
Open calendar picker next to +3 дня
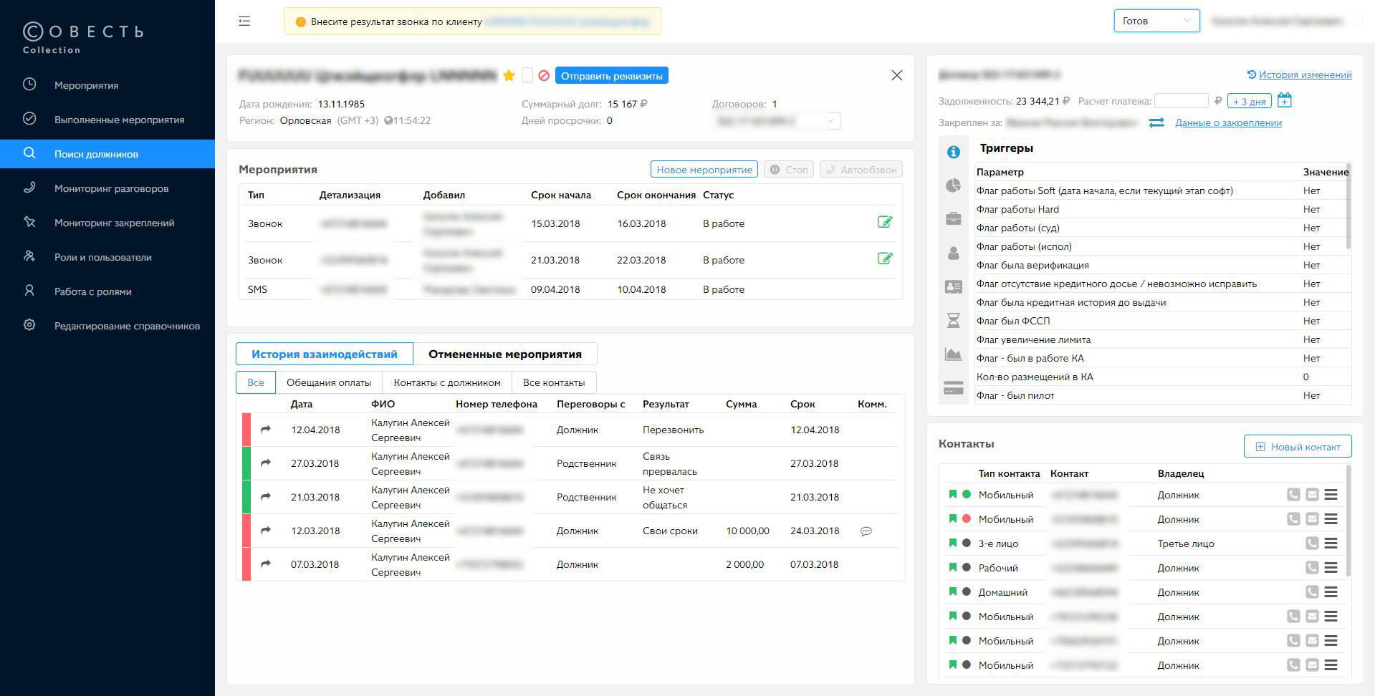coord(1285,101)
